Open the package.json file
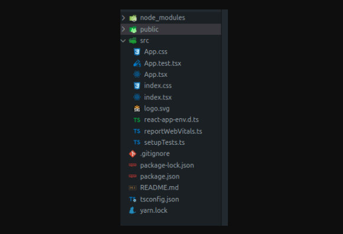 pyautogui.click(x=159, y=177)
